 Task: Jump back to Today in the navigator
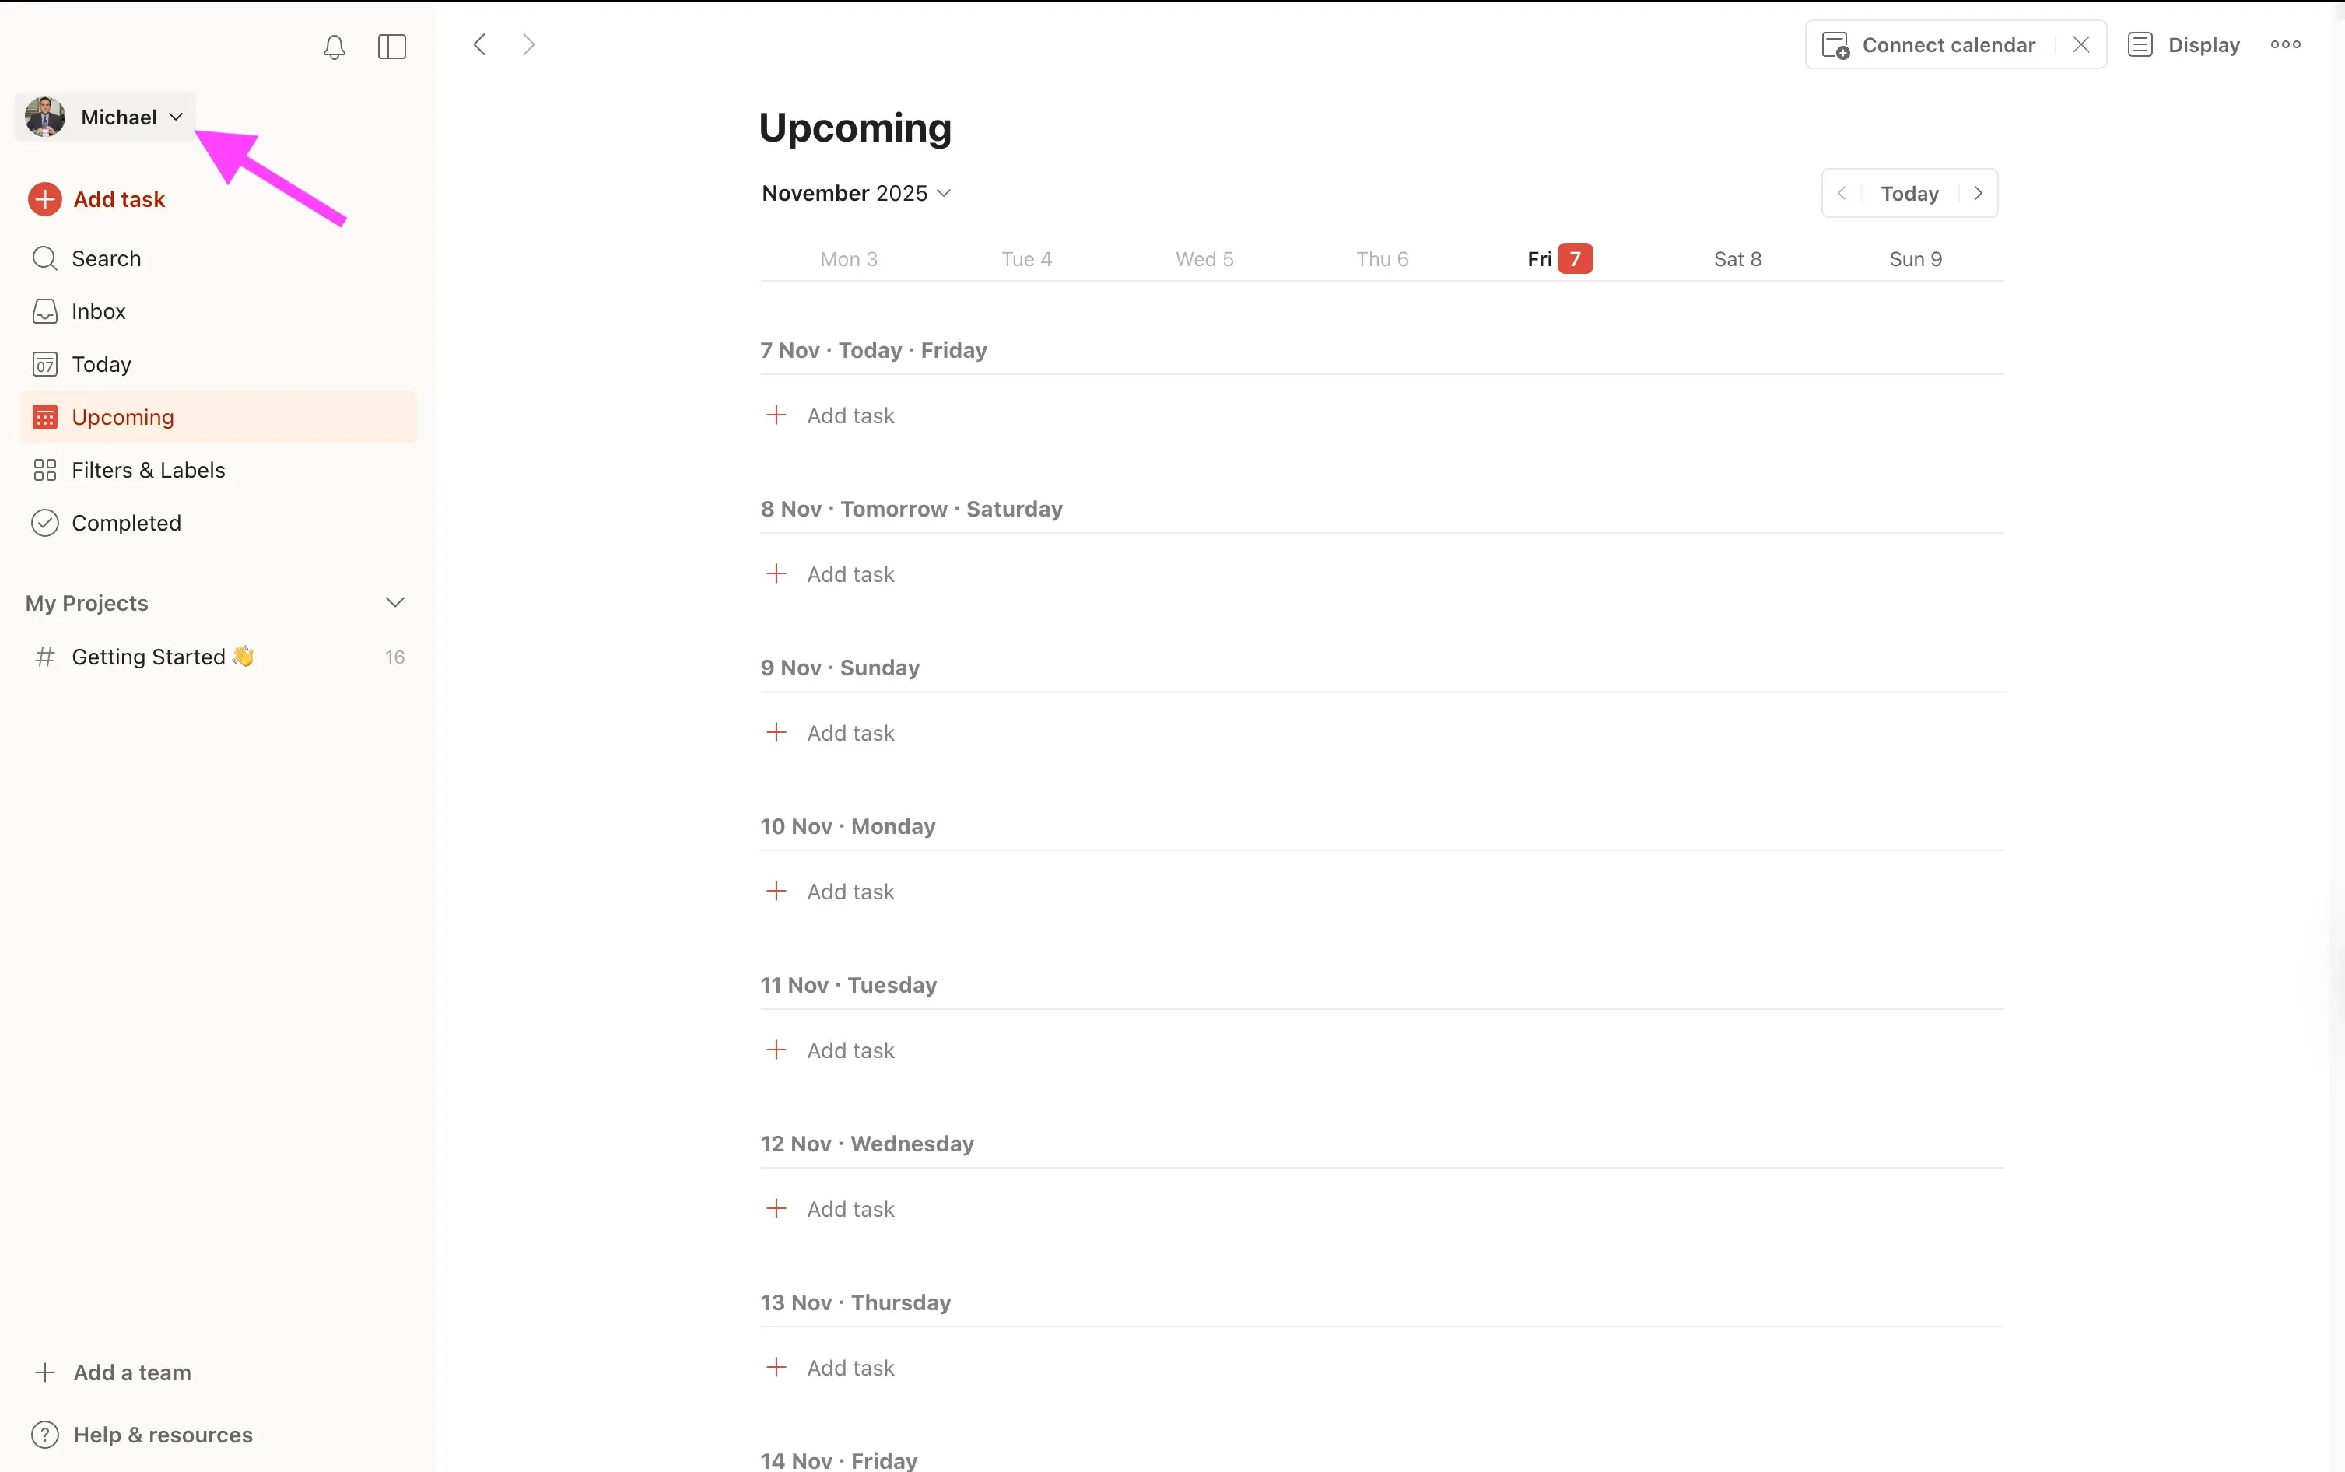tap(1907, 193)
